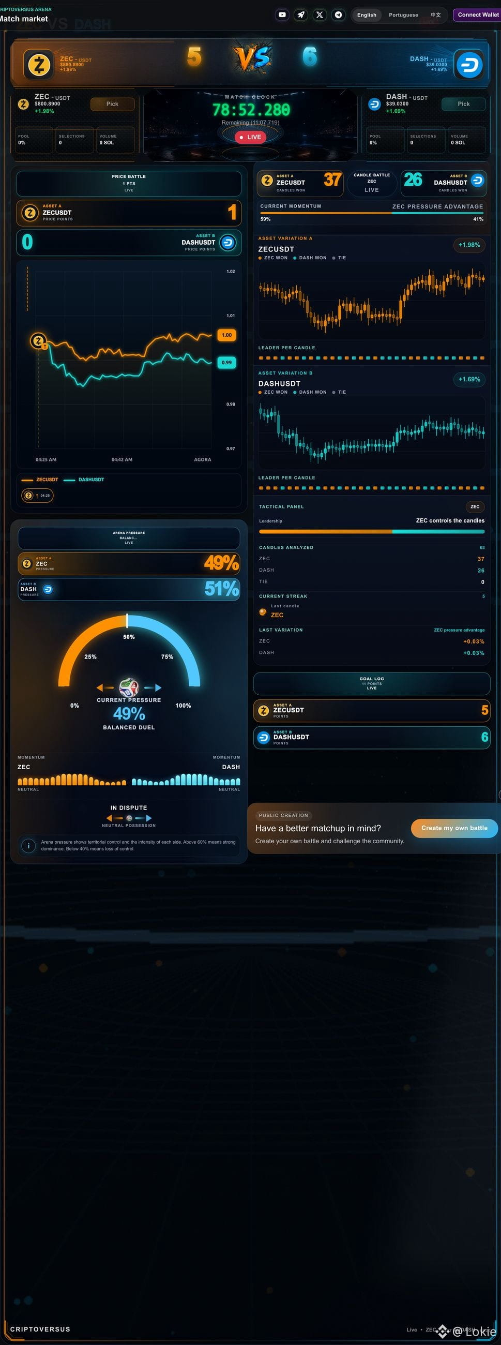The image size is (501, 1345).
Task: Switch language to Portuguese
Action: click(403, 14)
